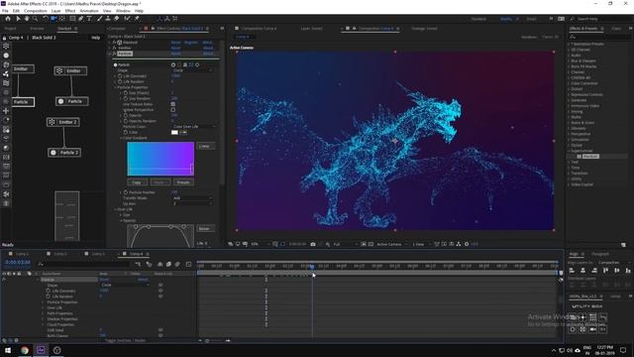Toggle the fx switch of the Emitter effect
634x357 pixels.
(115, 48)
